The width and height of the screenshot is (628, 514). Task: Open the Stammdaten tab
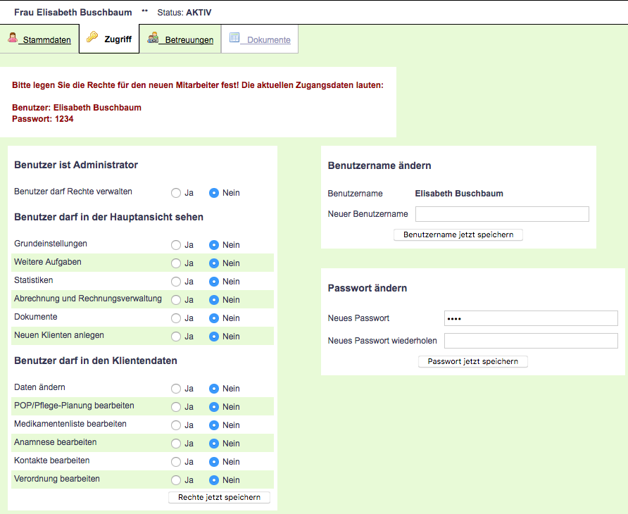point(46,40)
